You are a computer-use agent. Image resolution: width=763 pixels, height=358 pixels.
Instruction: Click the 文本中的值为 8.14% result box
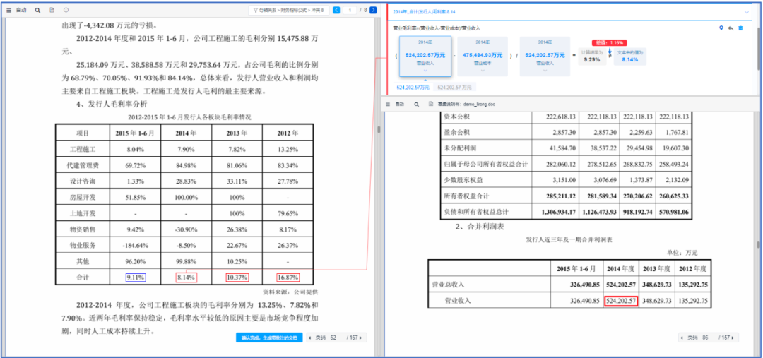629,56
